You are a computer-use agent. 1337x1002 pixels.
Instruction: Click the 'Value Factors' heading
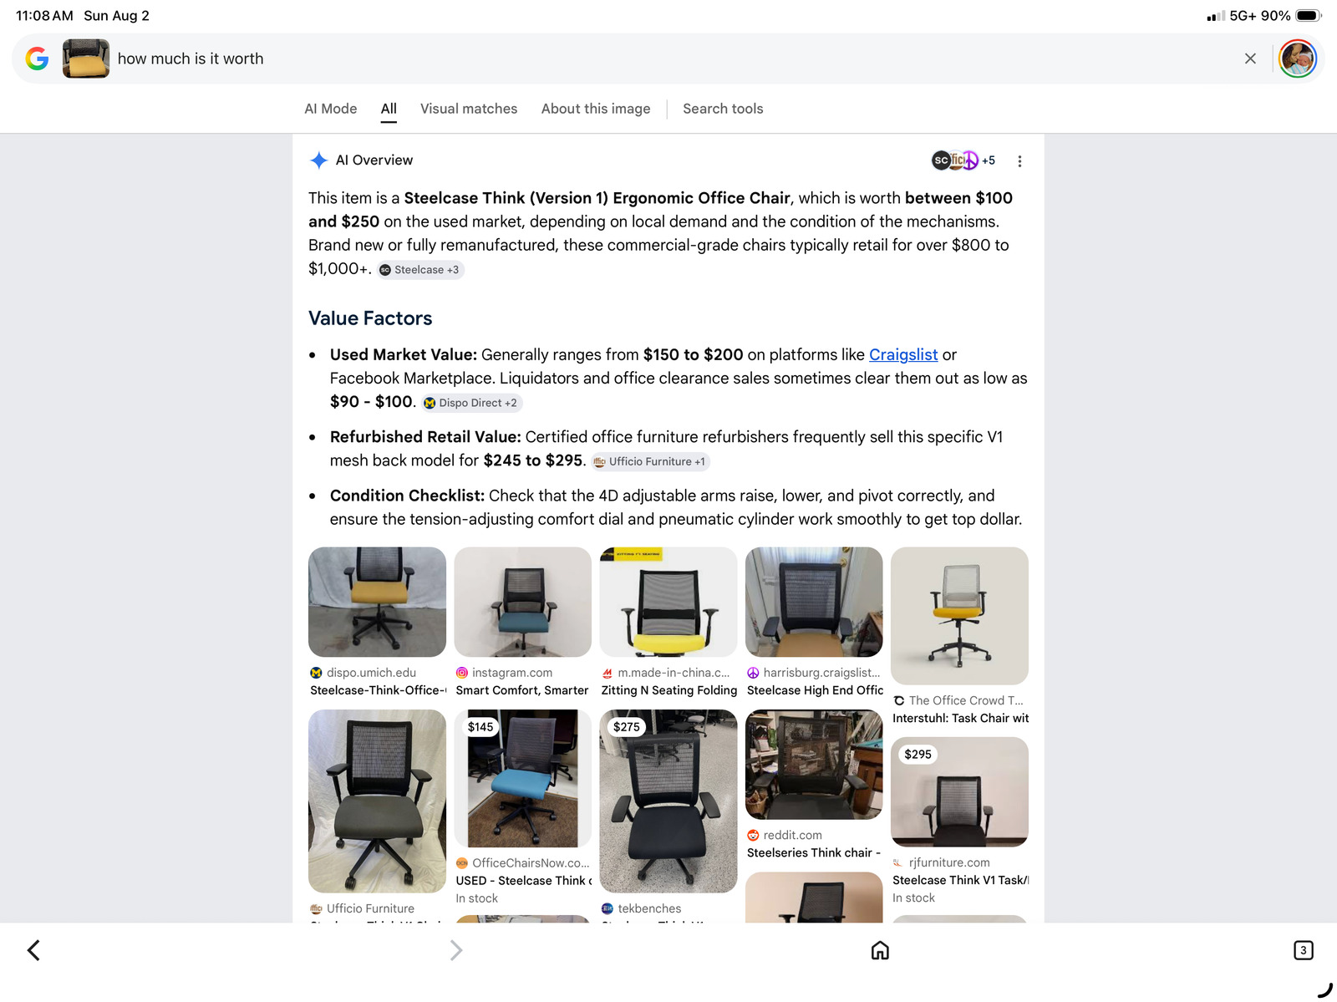pyautogui.click(x=370, y=318)
